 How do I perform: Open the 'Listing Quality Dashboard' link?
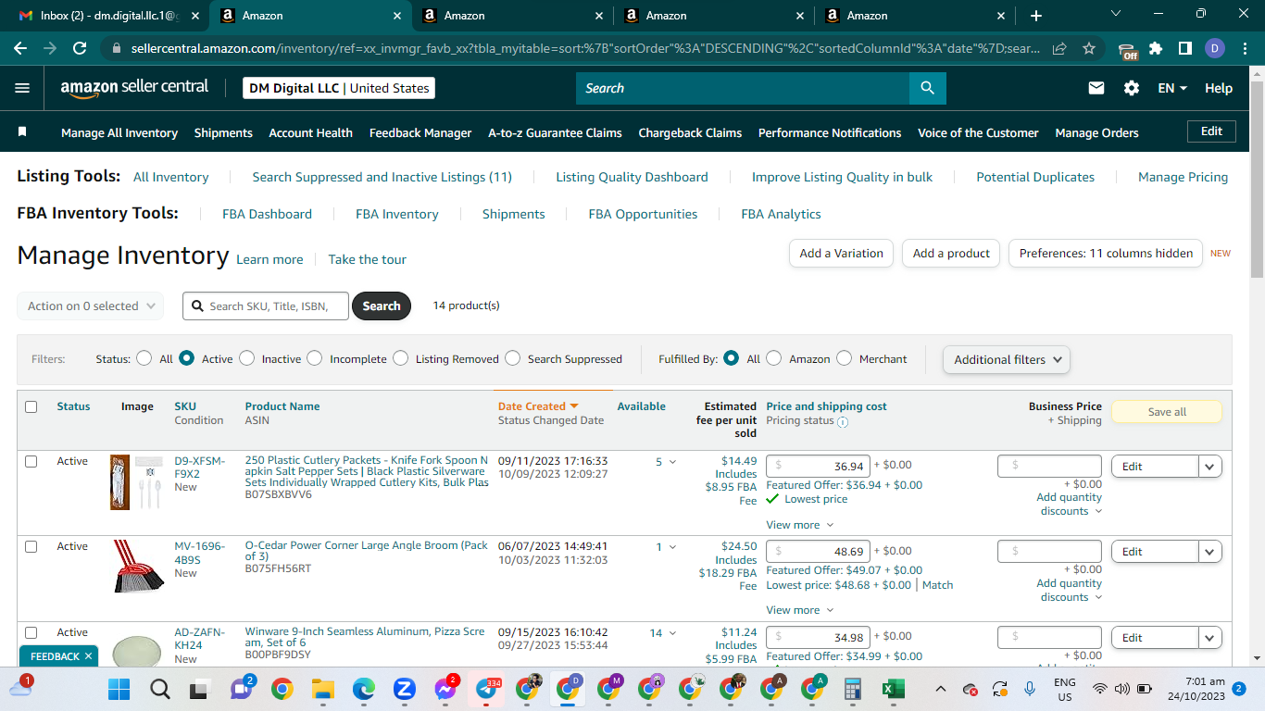632,177
